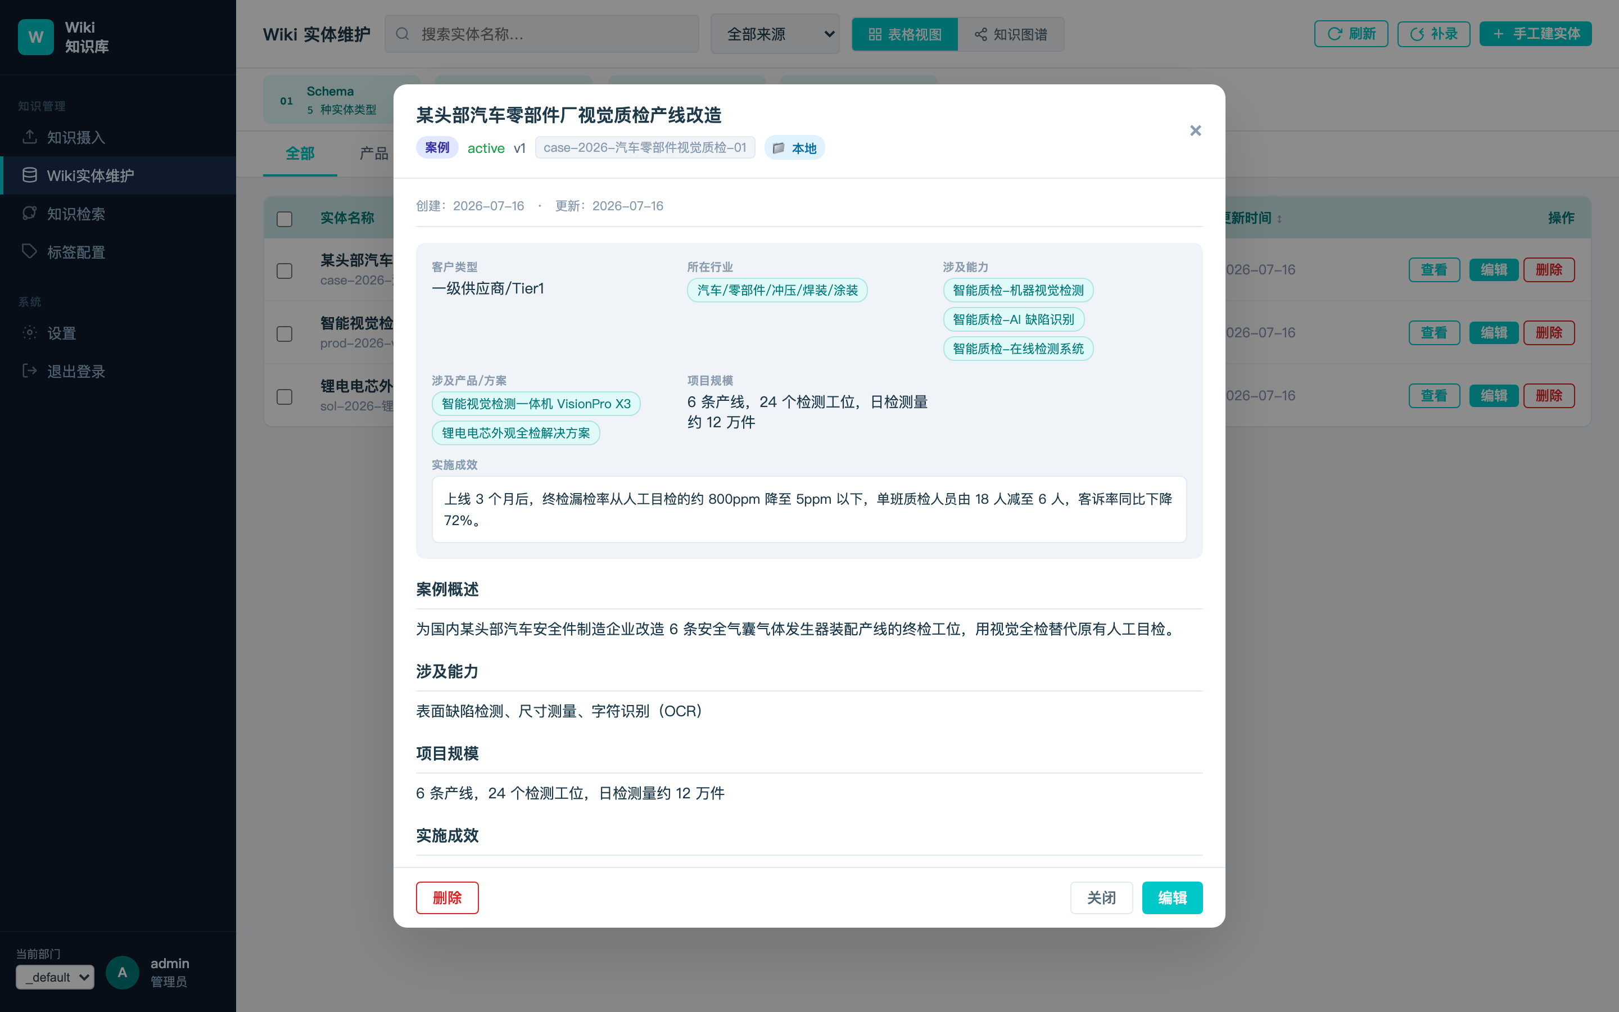Open the 全部来源 source dropdown
The image size is (1619, 1012).
tap(775, 34)
